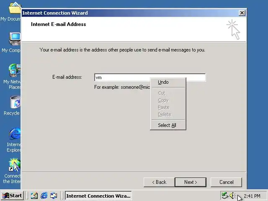Close the Internet Connection Wizard window
This screenshot has width=268, height=201.
click(242, 13)
